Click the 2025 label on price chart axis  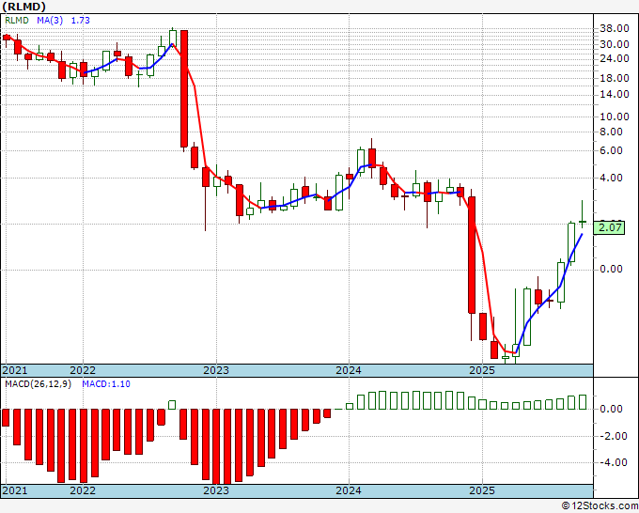482,370
